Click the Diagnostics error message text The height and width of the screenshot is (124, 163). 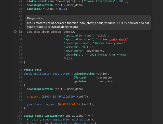tap(88, 25)
